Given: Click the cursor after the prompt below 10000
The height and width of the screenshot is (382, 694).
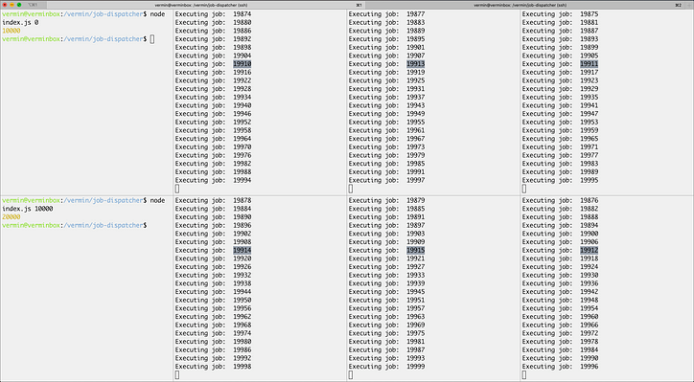Looking at the screenshot, I should click(x=152, y=39).
